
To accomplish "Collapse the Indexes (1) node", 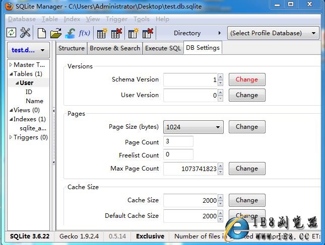I will click(x=11, y=119).
